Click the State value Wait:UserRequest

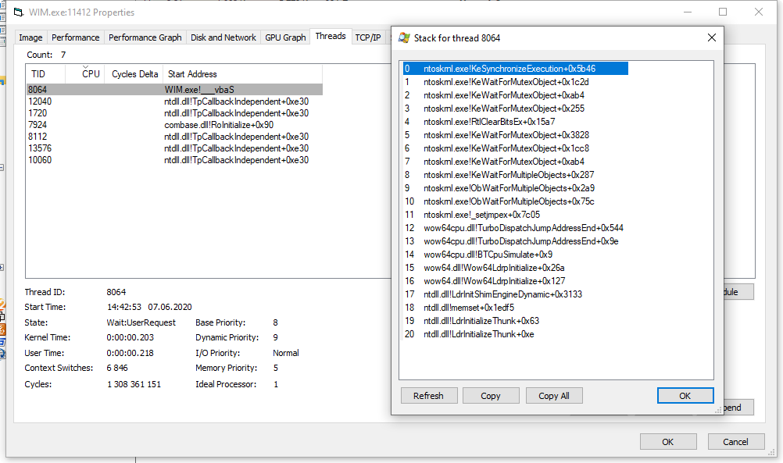click(141, 322)
